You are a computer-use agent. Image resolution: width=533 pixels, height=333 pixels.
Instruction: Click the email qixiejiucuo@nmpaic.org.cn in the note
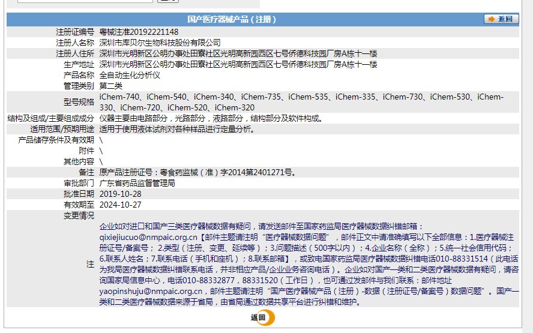[x=148, y=237]
